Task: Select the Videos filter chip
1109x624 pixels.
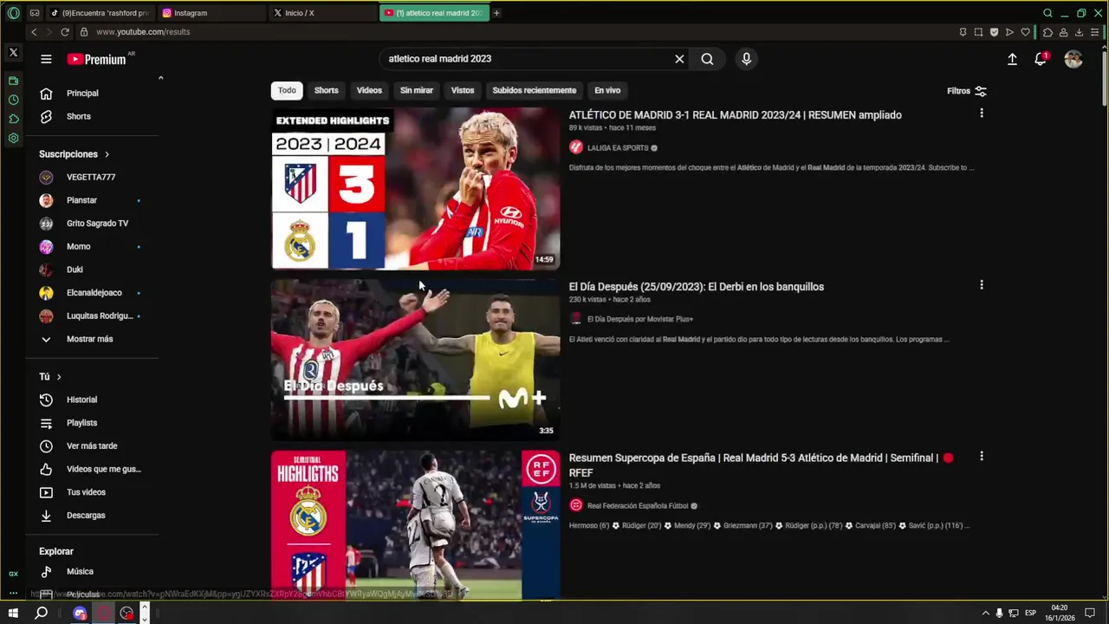Action: (369, 90)
